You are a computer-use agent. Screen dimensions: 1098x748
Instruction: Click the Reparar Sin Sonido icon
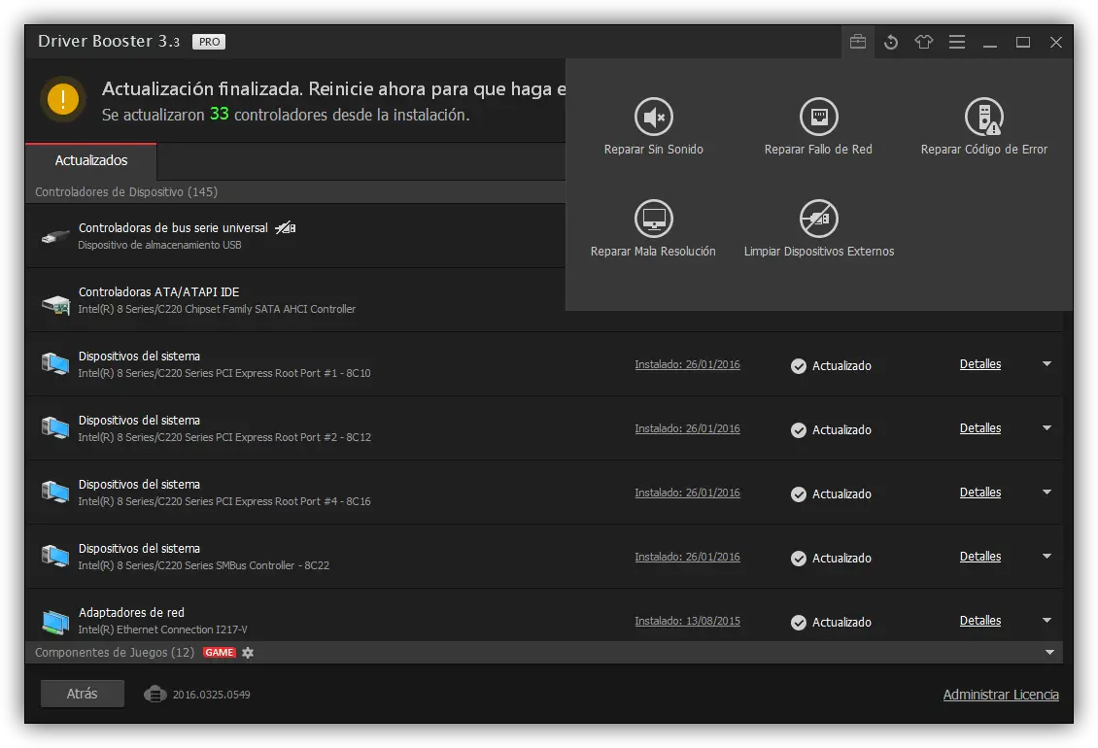click(x=653, y=117)
